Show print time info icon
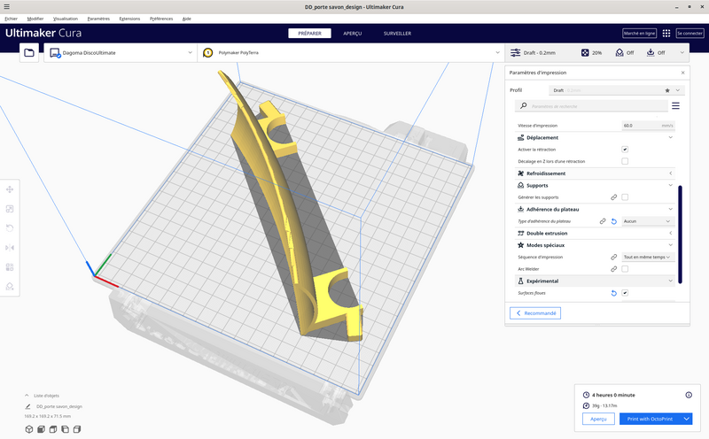The width and height of the screenshot is (709, 439). click(689, 396)
